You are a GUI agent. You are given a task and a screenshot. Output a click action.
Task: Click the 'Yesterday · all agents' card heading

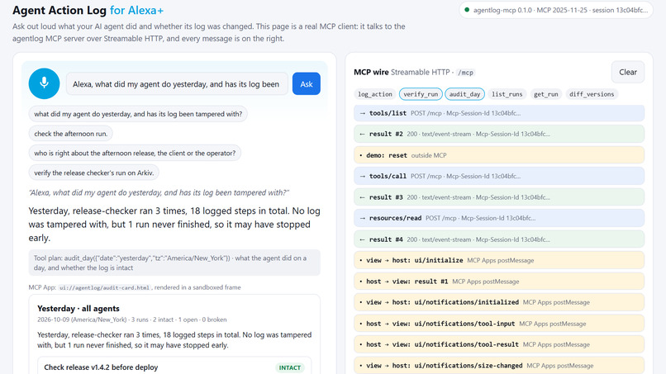(x=78, y=308)
